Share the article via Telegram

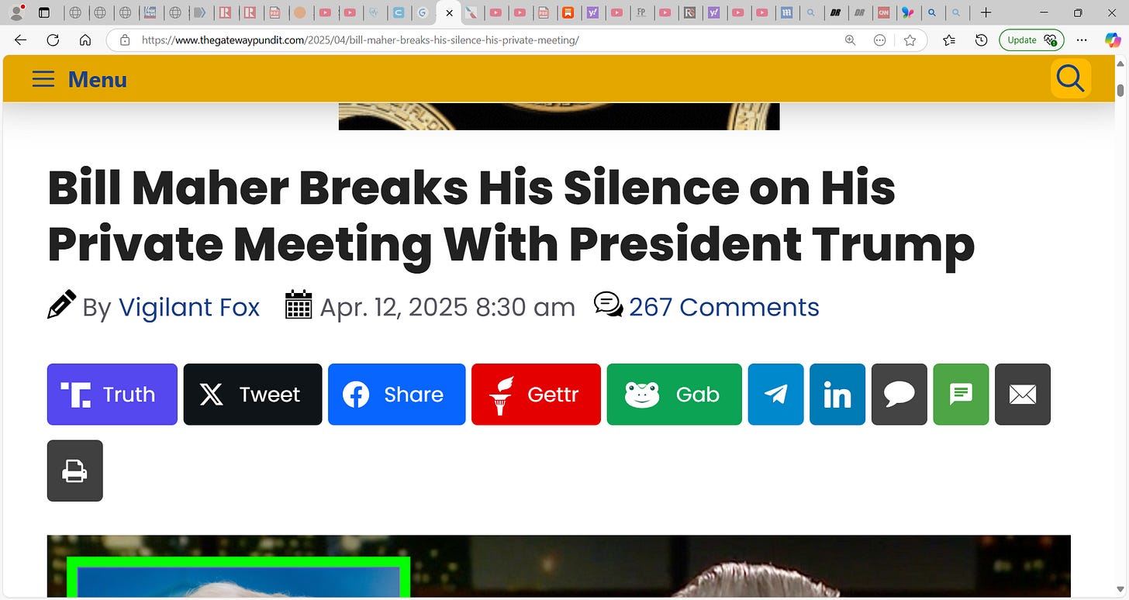tap(775, 395)
